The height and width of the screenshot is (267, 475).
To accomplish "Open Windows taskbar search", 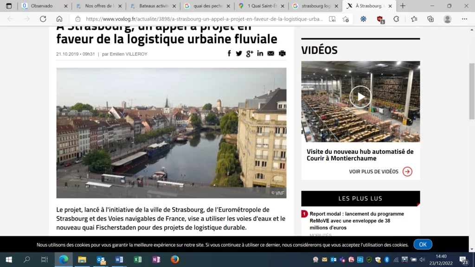I will click(x=26, y=260).
